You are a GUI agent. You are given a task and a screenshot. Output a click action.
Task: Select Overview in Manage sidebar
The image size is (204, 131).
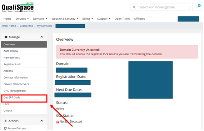click(x=24, y=45)
